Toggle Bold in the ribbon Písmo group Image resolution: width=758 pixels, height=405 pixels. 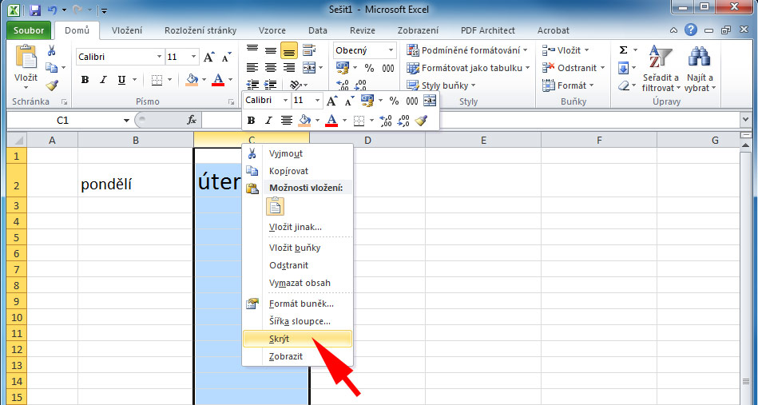pos(85,80)
